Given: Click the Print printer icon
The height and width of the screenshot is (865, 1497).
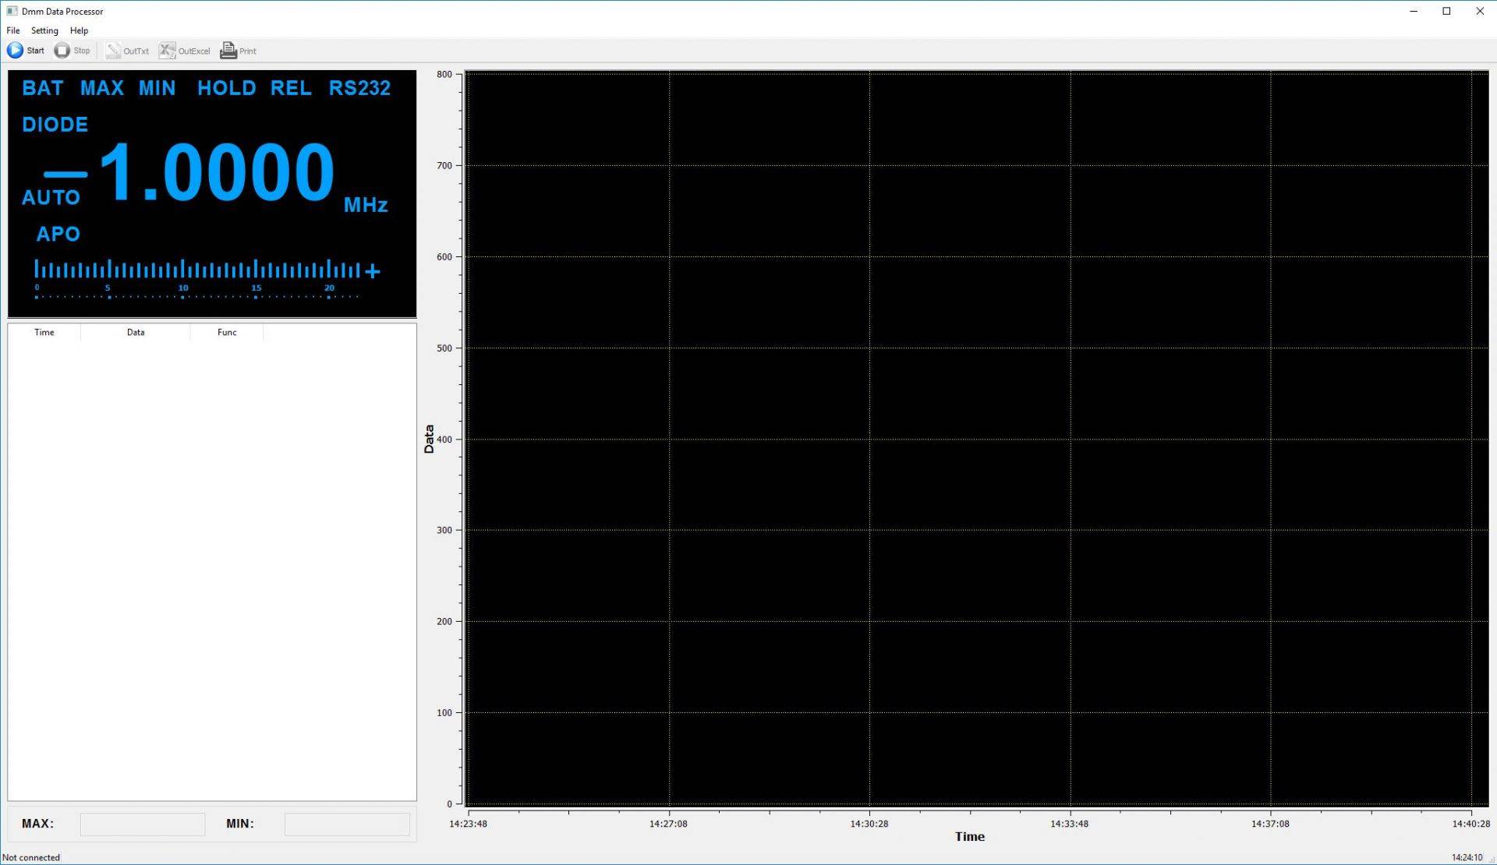Looking at the screenshot, I should [x=228, y=51].
